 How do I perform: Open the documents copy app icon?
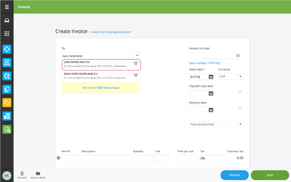tap(7, 89)
